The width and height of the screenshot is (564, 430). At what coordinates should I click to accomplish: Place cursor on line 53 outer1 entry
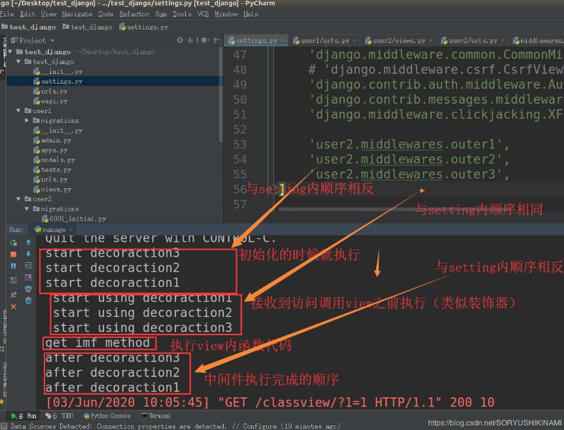coord(409,144)
